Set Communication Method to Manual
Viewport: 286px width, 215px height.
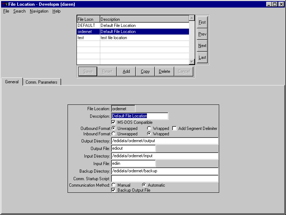point(114,185)
